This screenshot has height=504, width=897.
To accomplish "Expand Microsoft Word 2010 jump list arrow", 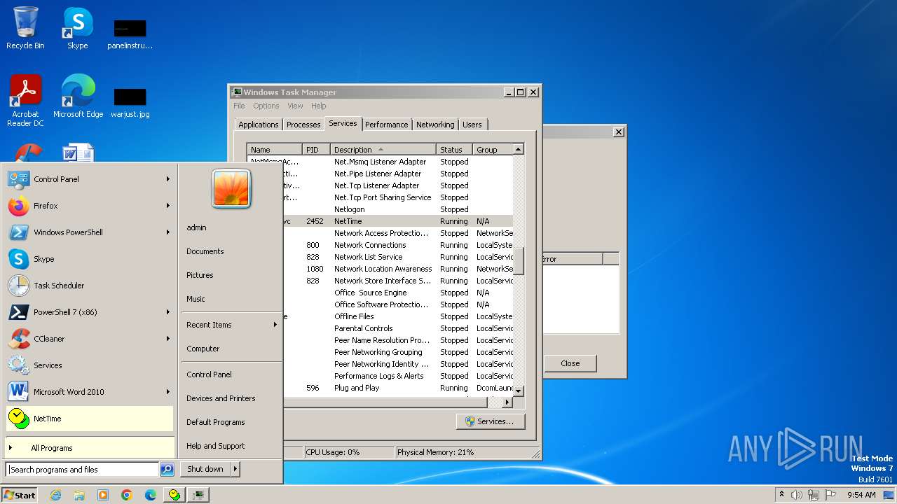I will point(168,392).
